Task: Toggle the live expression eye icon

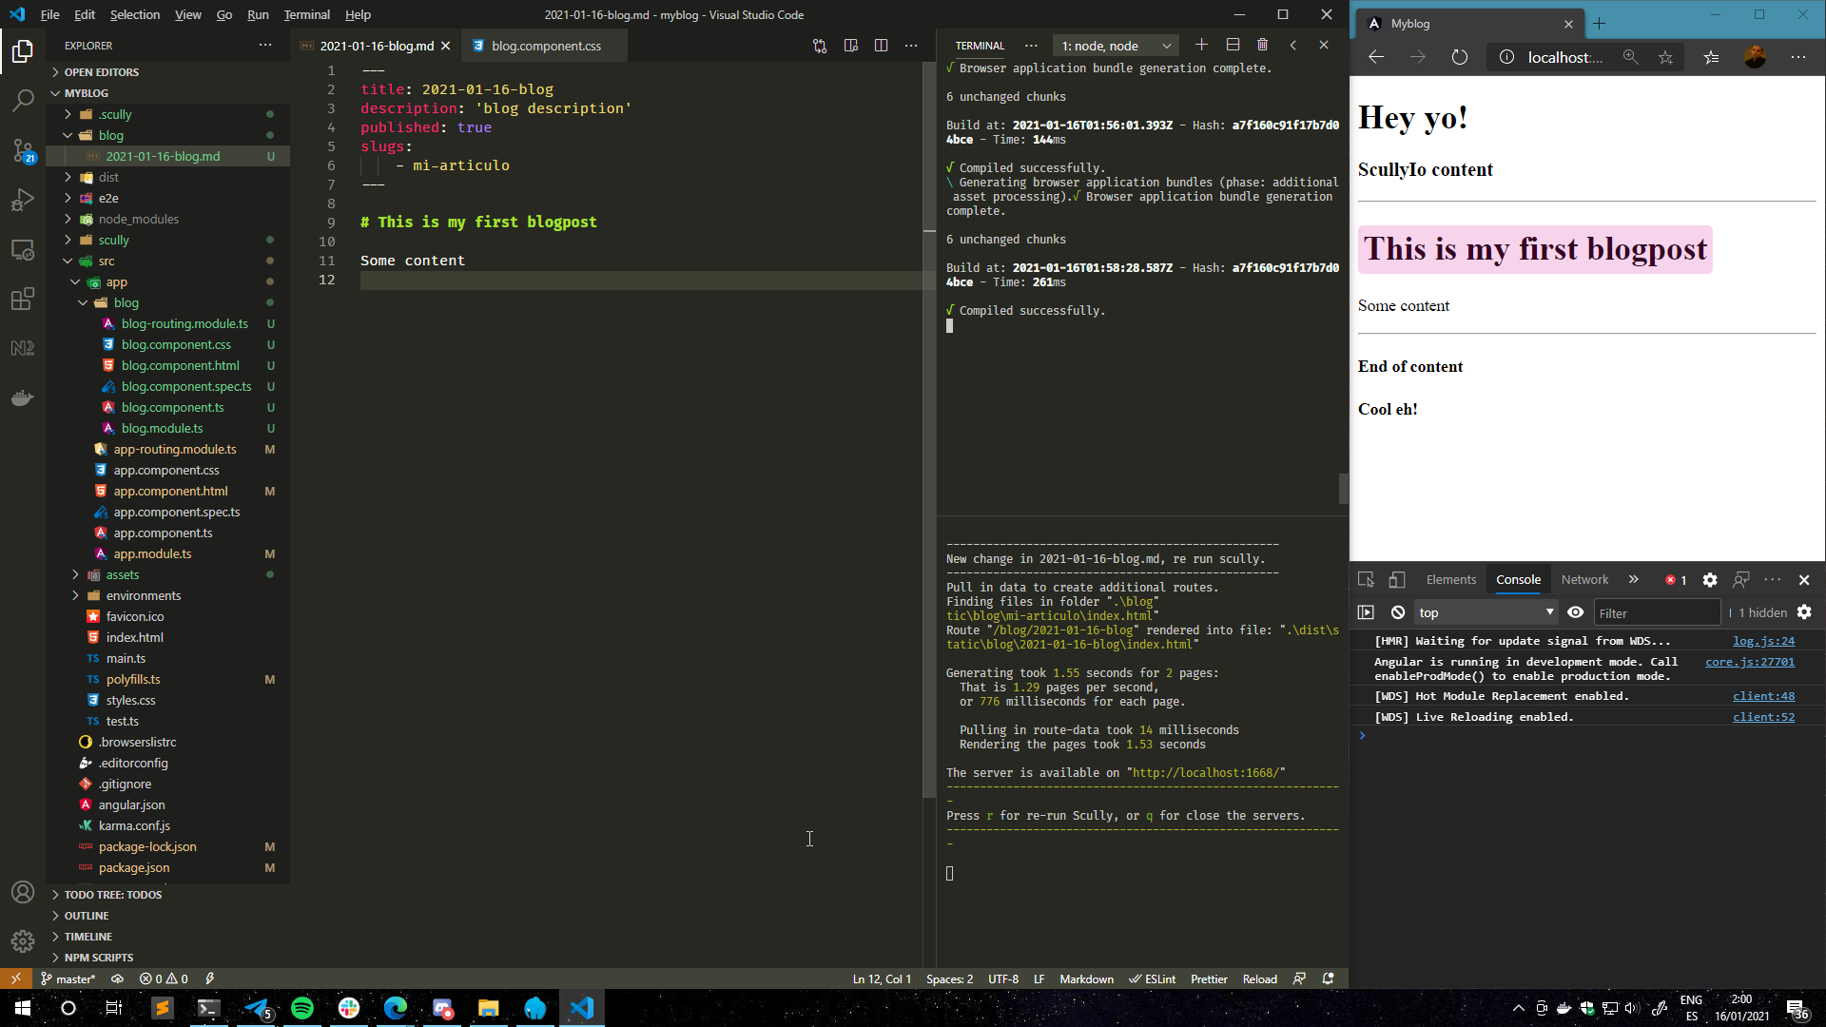Action: [x=1576, y=612]
